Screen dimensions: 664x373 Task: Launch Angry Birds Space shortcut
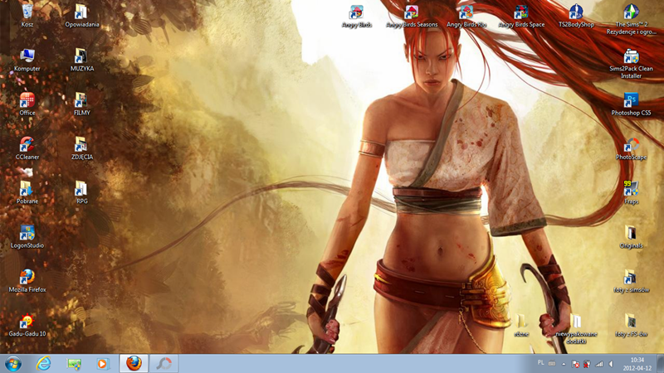pos(521,16)
